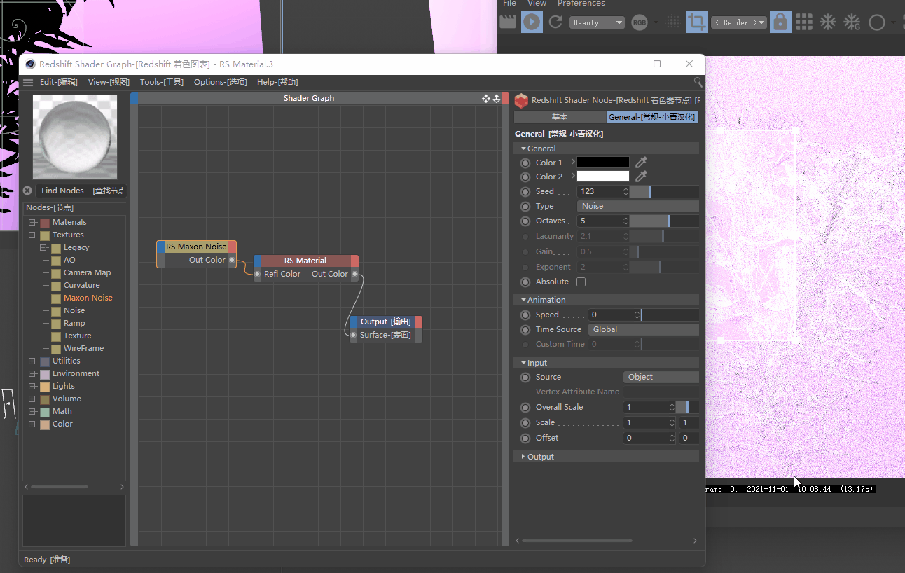The width and height of the screenshot is (905, 573).
Task: Click Out Color port on RS Maxon Noise
Action: point(233,260)
